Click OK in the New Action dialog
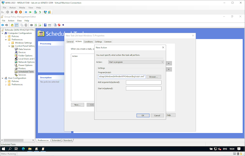 pos(143,116)
